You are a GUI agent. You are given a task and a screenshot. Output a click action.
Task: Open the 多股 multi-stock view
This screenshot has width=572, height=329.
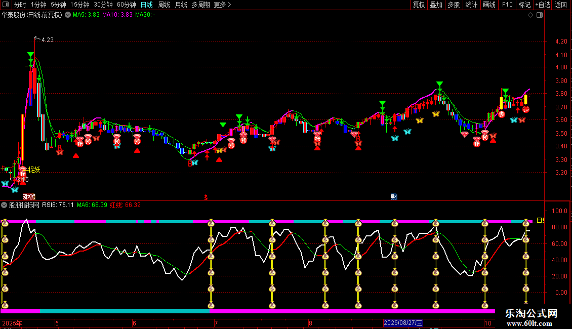454,5
